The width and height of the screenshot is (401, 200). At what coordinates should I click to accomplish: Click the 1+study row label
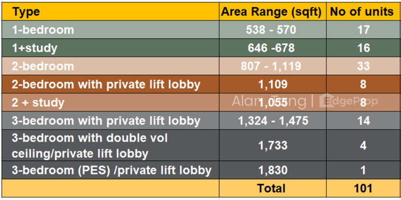35,48
